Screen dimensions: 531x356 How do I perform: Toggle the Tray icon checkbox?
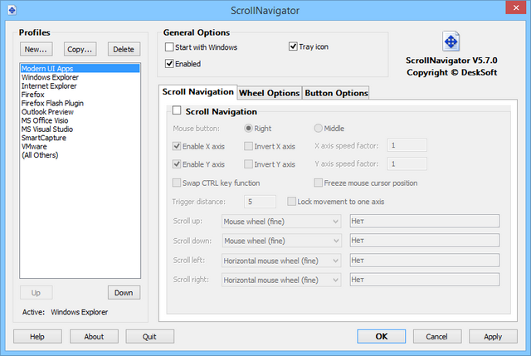[x=294, y=47]
